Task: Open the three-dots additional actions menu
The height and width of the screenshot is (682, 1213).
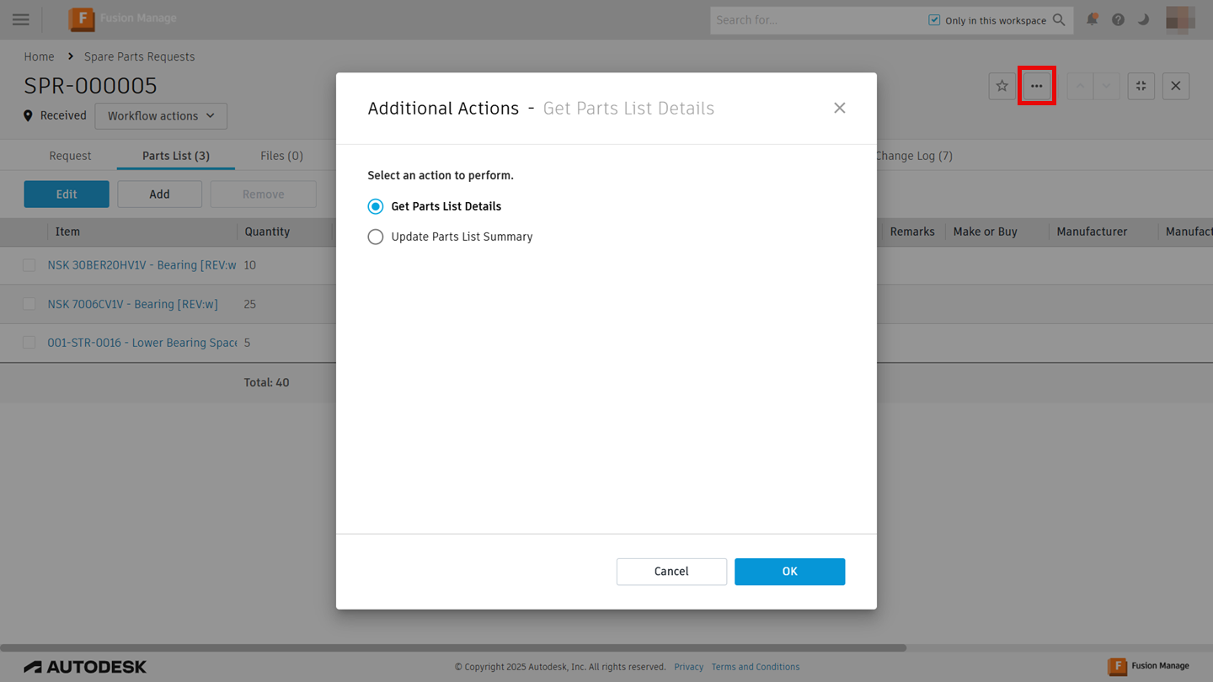Action: (x=1036, y=86)
